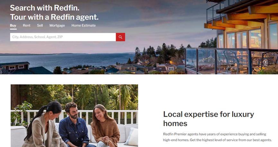Image resolution: width=278 pixels, height=147 pixels.
Task: Click the Local expertise for luxury homes heading
Action: point(209,119)
